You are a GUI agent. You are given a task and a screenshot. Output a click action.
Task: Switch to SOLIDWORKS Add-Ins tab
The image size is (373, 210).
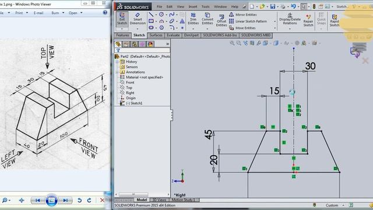[220, 35]
